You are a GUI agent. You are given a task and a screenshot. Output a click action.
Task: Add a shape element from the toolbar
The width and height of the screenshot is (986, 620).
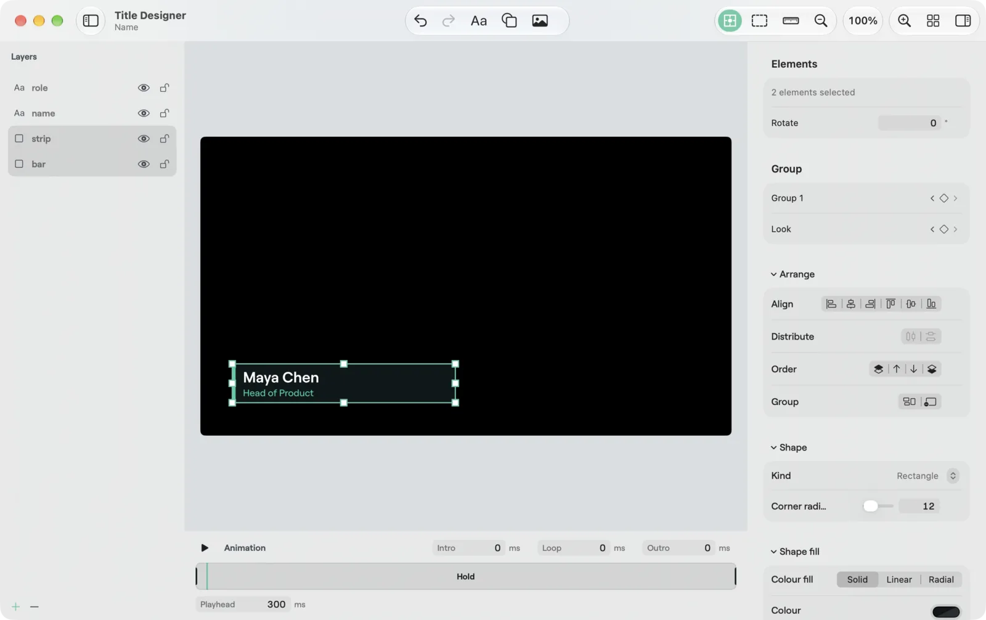[509, 21]
